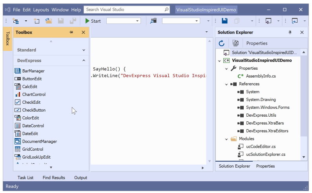Viewport: 312px width, 193px height.
Task: Click the New Item toolbar icon
Action: click(x=36, y=21)
